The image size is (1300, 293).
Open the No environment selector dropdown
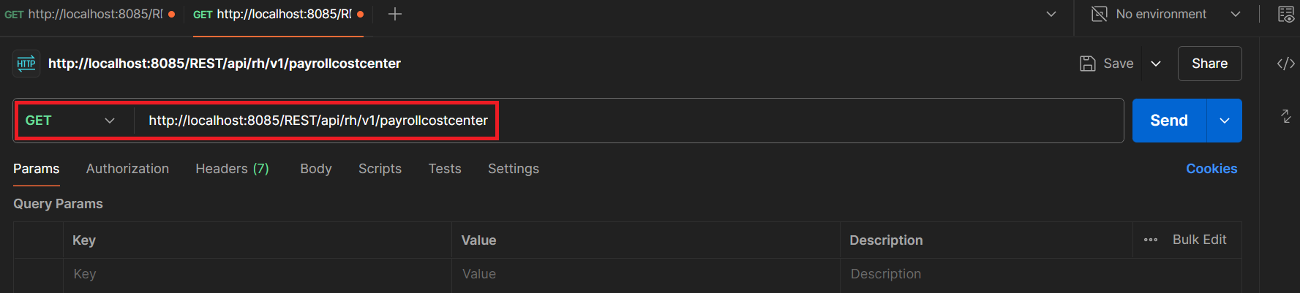coord(1236,14)
